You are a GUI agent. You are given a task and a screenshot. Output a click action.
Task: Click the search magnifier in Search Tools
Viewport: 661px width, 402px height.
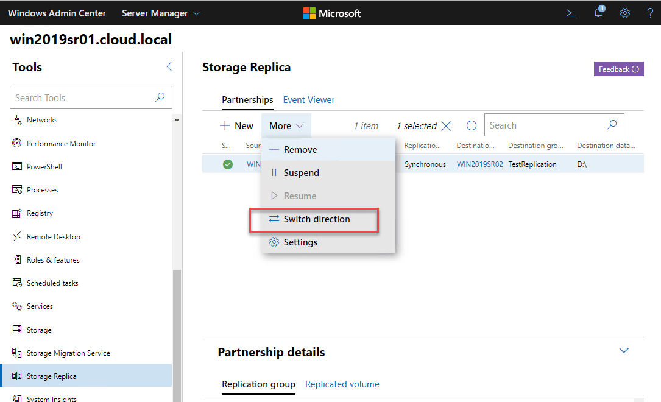[x=160, y=97]
